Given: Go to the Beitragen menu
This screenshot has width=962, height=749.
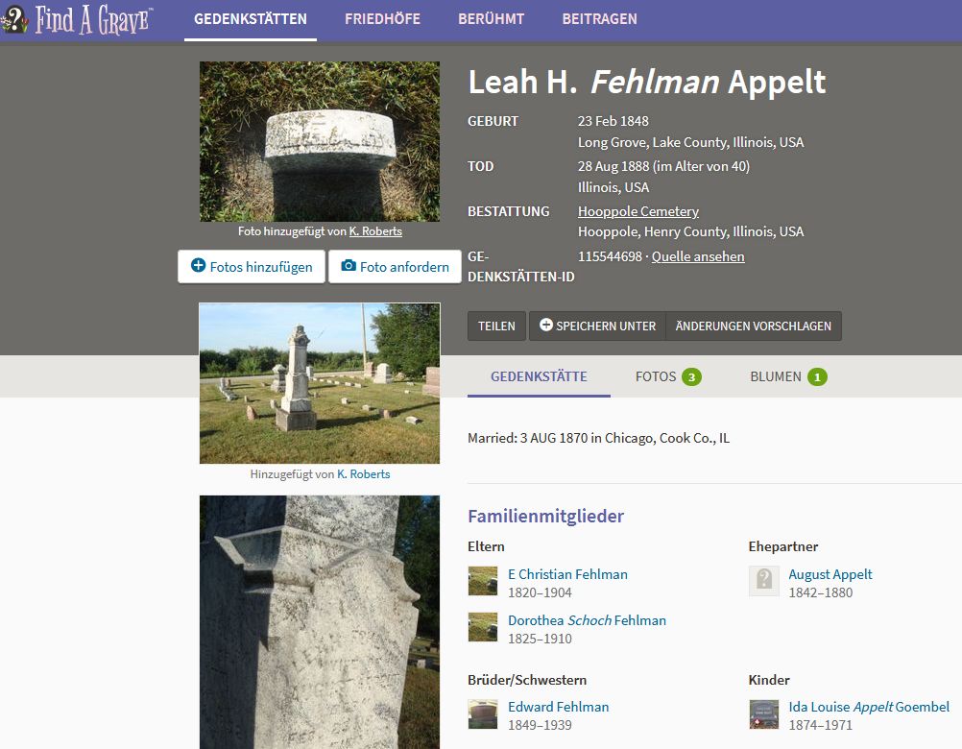Looking at the screenshot, I should point(599,19).
